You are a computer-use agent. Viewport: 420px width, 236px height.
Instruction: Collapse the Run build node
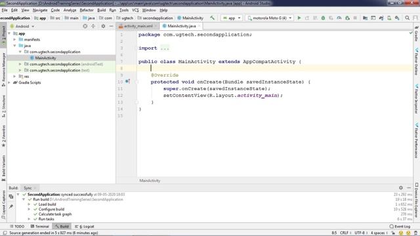24,199
